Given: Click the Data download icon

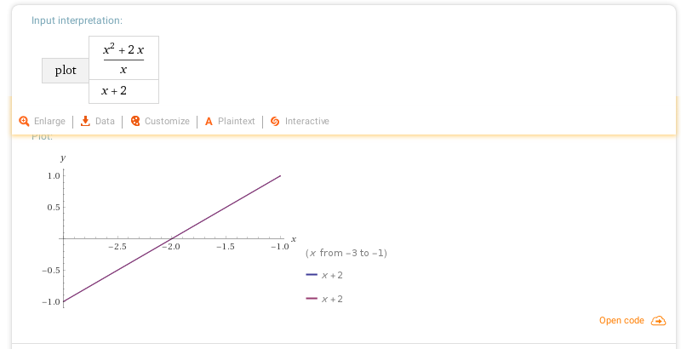Looking at the screenshot, I should pyautogui.click(x=86, y=121).
